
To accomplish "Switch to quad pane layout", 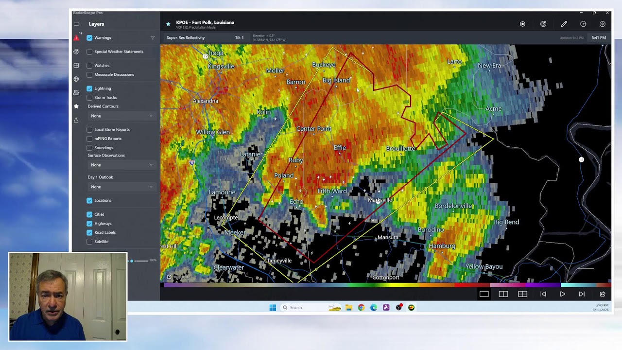I will click(523, 294).
